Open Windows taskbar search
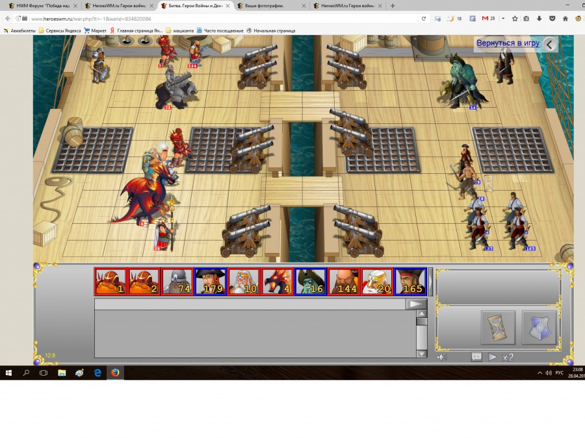 26,373
